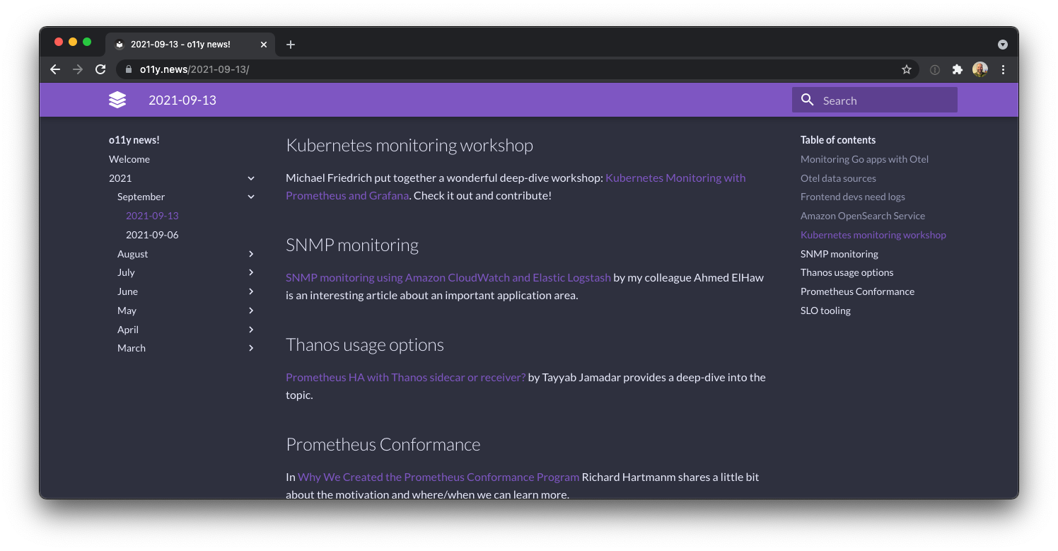The height and width of the screenshot is (551, 1058).
Task: Click the search input field
Action: [x=884, y=100]
